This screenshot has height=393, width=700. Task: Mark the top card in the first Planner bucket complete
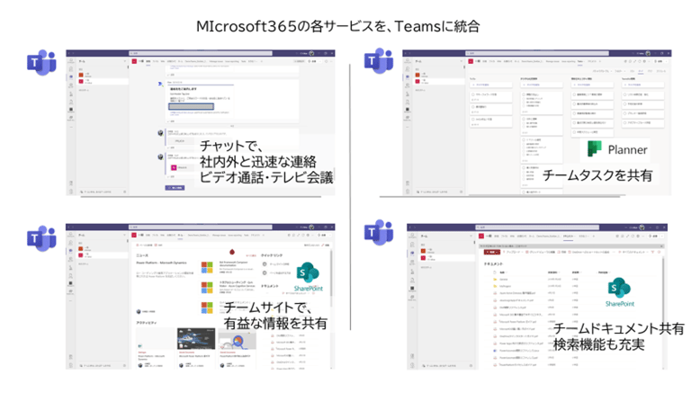coord(473,94)
